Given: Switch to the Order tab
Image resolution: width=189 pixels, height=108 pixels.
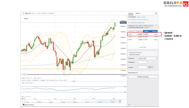Looking at the screenshot, I should 131,13.
